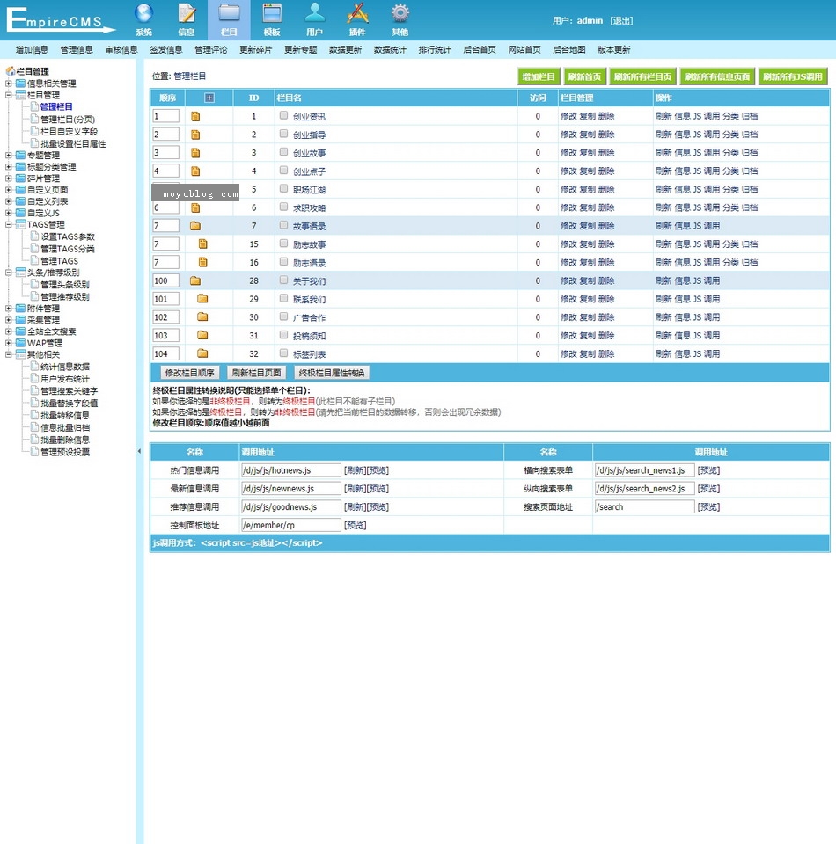Check the 励志故事 checkbox
This screenshot has width=836, height=844.
pyautogui.click(x=283, y=244)
